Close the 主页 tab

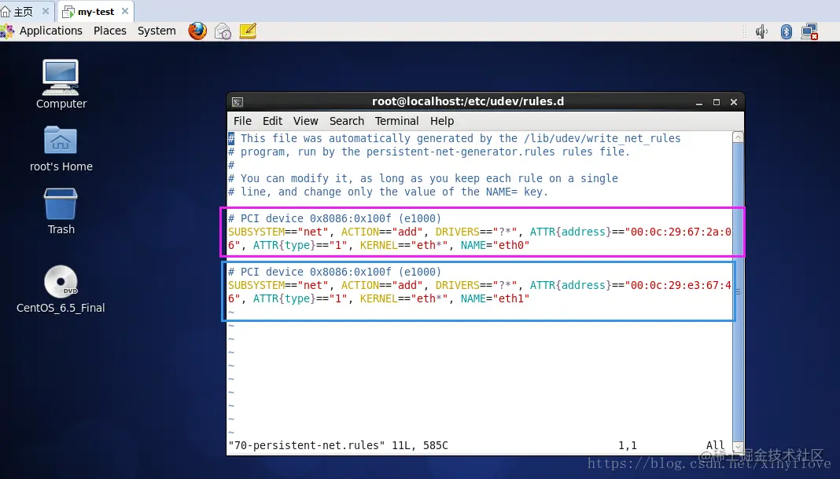tap(46, 11)
